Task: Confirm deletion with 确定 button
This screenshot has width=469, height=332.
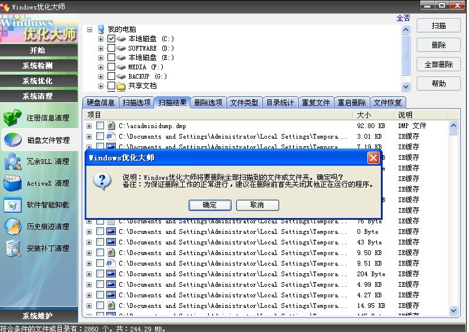Action: coord(210,205)
